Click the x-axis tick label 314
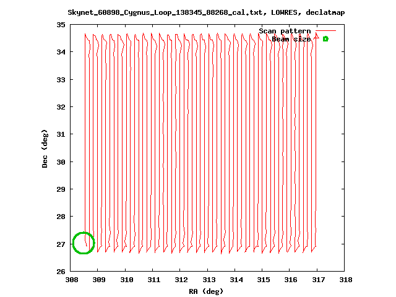This screenshot has width=396, height=297. [x=236, y=280]
